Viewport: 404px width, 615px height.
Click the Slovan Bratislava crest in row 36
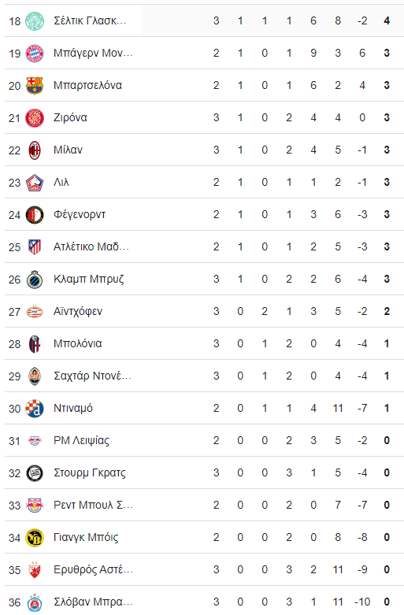[35, 602]
